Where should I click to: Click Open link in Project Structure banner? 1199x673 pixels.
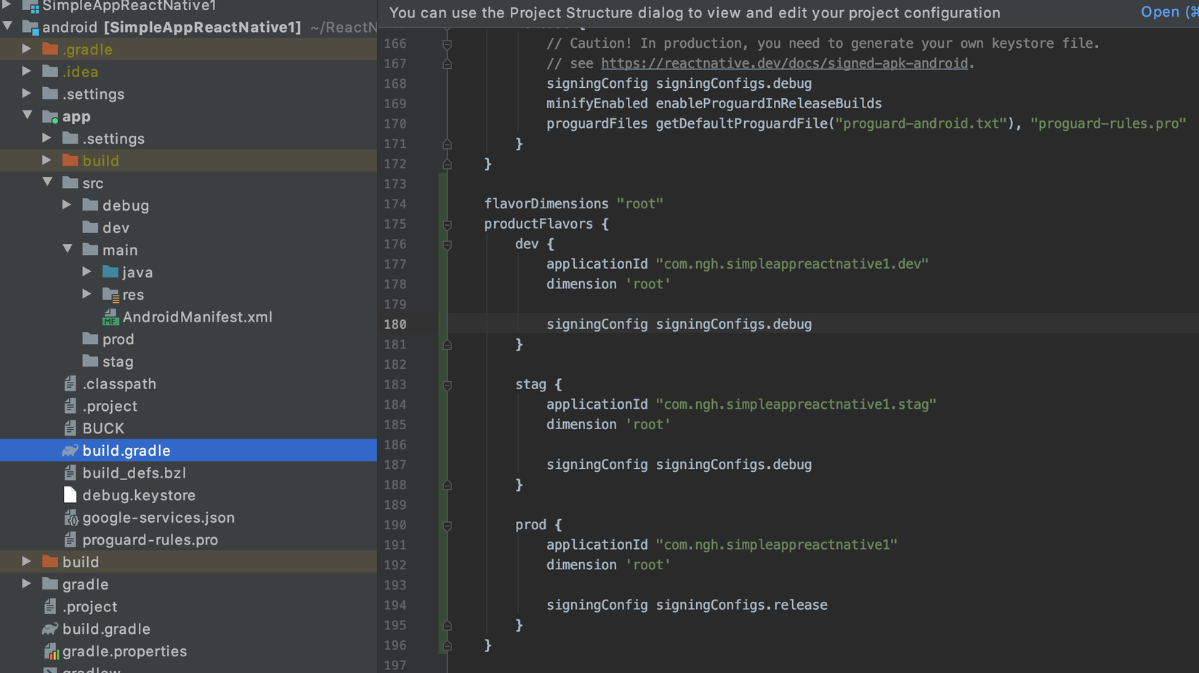(1160, 12)
